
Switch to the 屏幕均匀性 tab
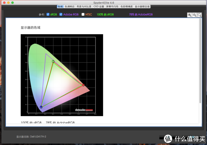(x=112, y=7)
